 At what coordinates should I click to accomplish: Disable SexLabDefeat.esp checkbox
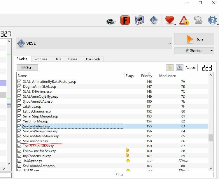pos(20,126)
